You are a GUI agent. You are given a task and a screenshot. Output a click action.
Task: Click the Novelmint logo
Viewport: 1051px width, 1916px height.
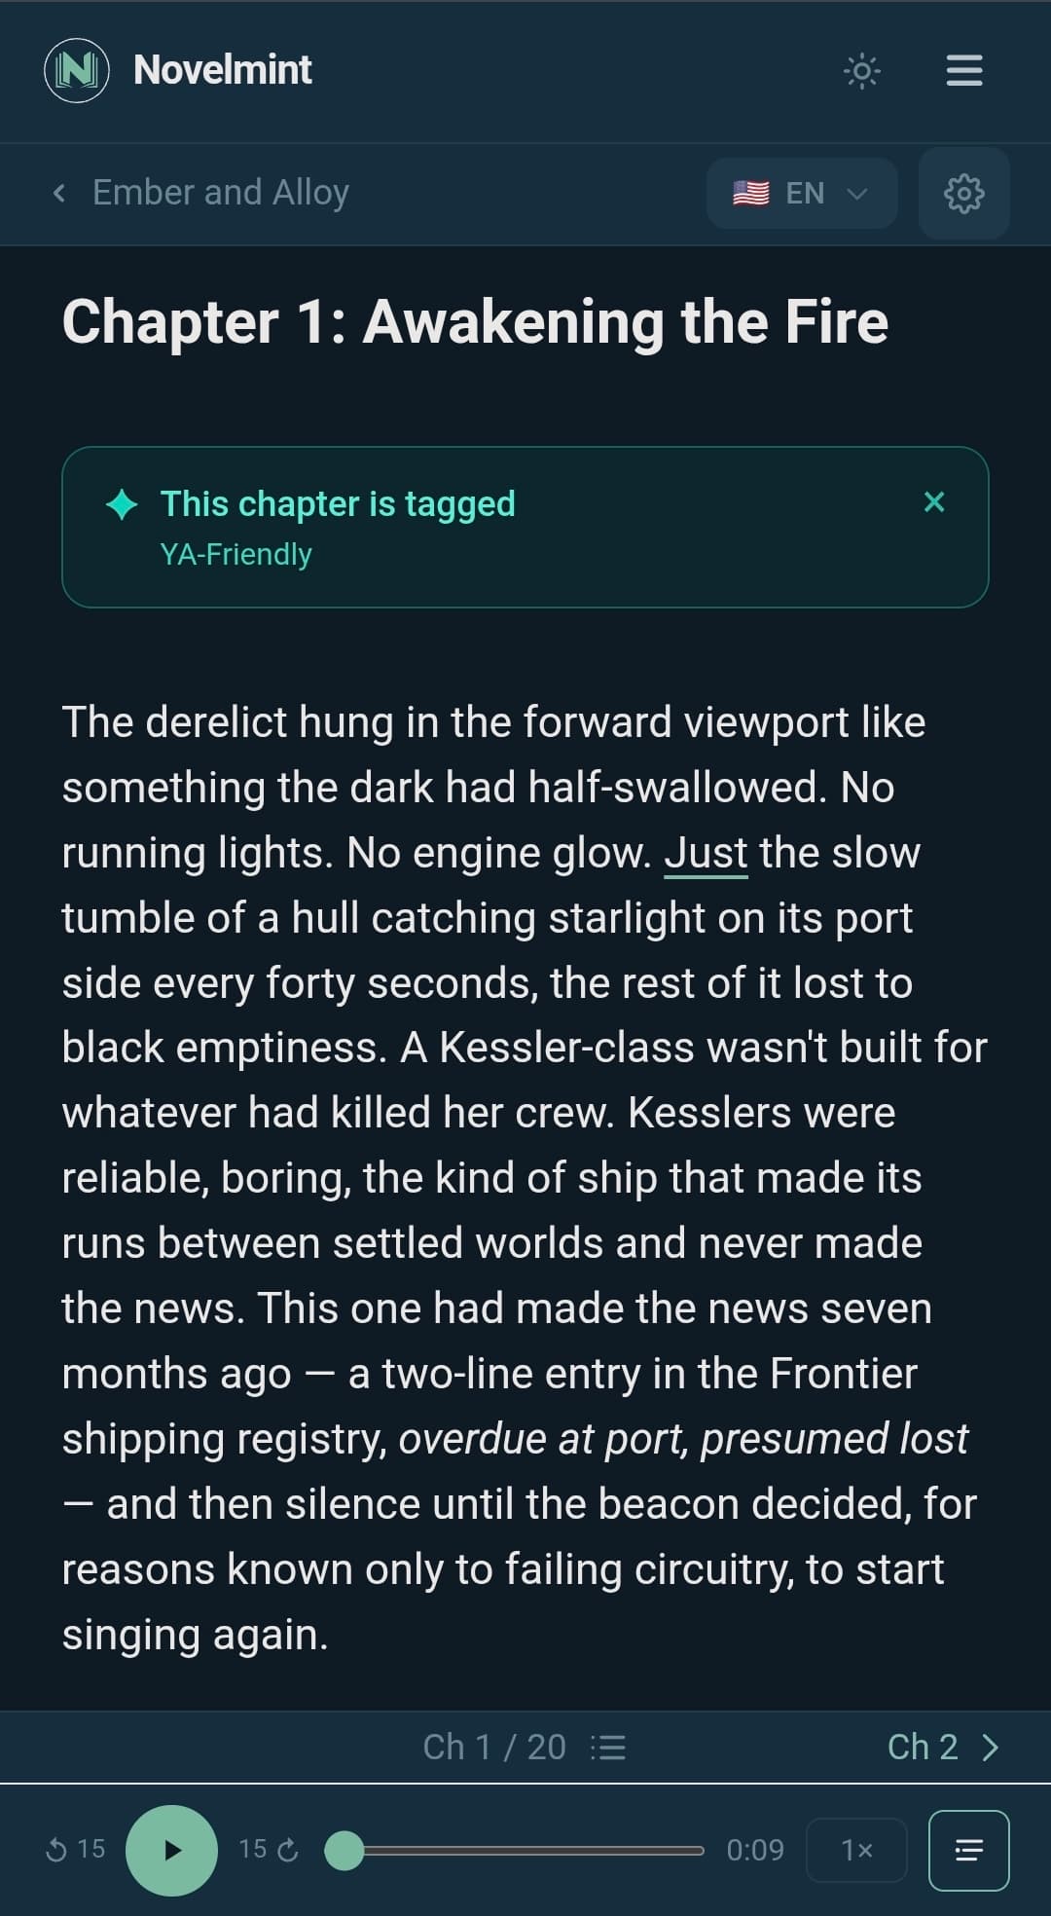(77, 69)
